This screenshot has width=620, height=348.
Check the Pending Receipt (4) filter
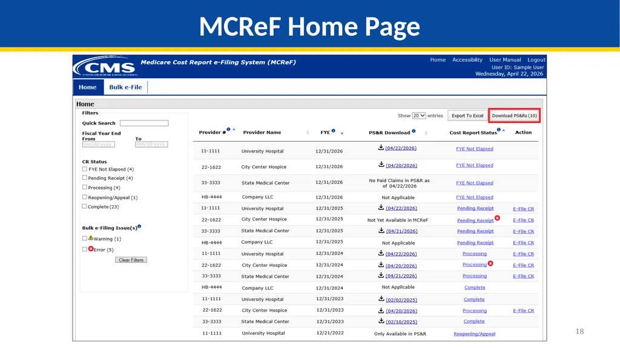point(84,178)
